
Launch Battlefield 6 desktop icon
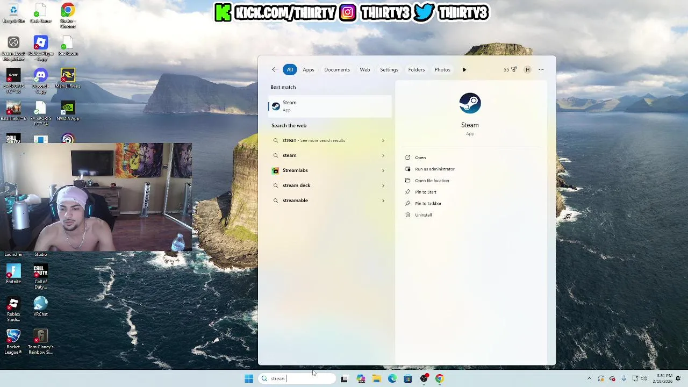coord(13,111)
